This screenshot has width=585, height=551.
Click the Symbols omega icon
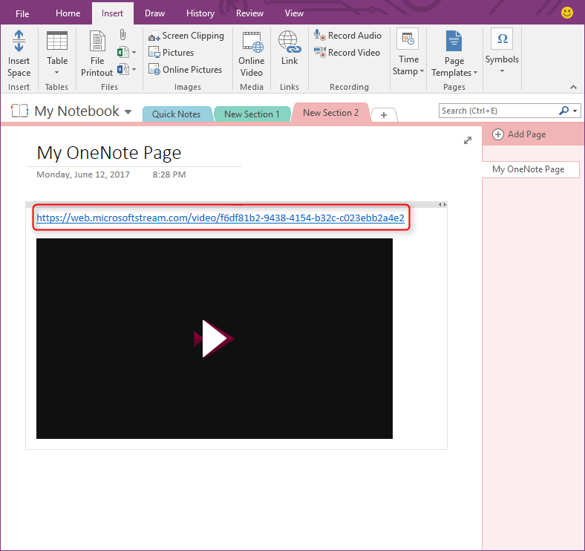pos(502,39)
